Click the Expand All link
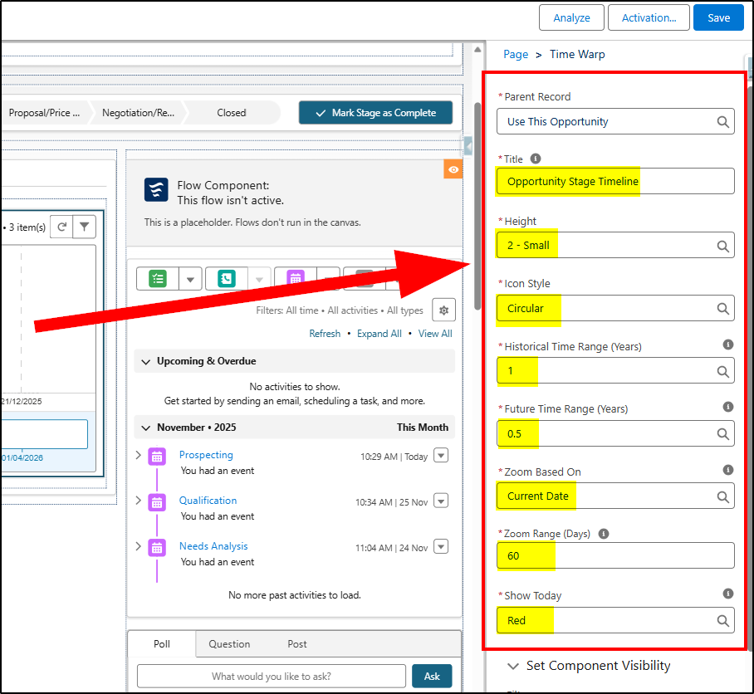The height and width of the screenshot is (694, 754). click(379, 334)
